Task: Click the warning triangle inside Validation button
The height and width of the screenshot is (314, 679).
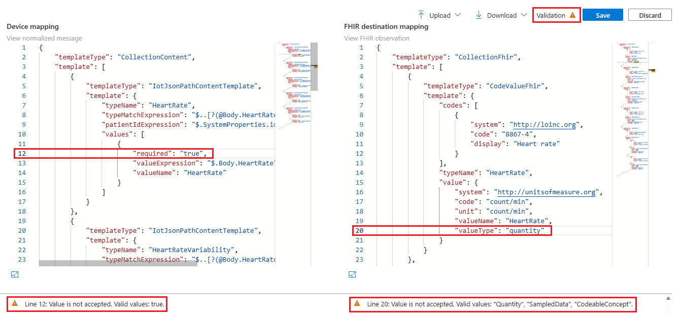Action: click(x=572, y=15)
